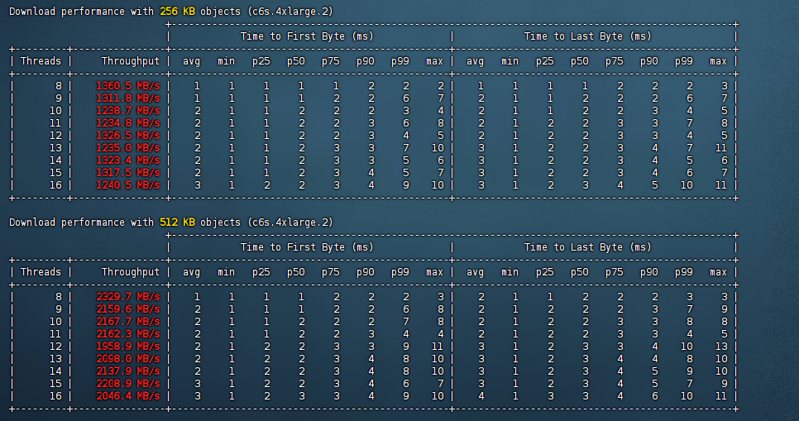This screenshot has height=421, width=799.
Task: Click "Time to Last Byte (ms)" in 512 KB table
Action: (588, 247)
